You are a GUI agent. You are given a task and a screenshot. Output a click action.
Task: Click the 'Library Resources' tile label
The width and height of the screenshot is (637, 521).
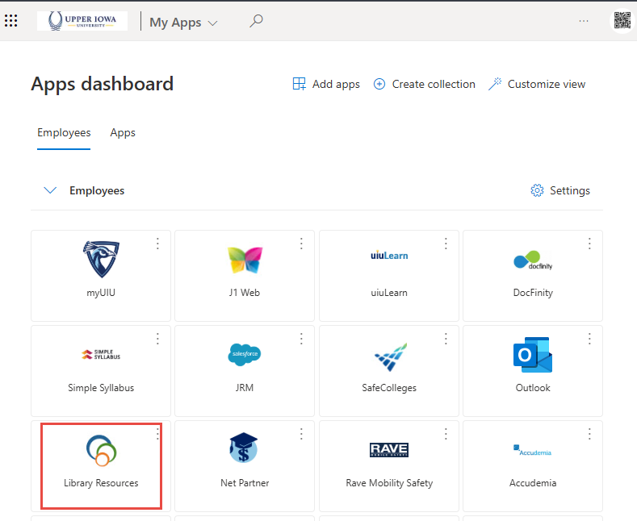[101, 483]
